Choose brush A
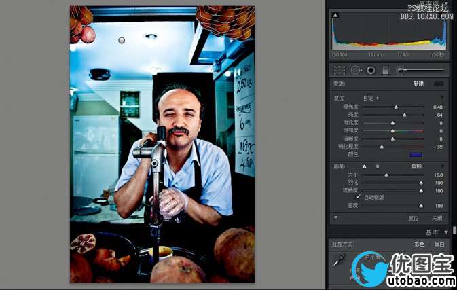This screenshot has width=457, height=290. click(x=365, y=166)
